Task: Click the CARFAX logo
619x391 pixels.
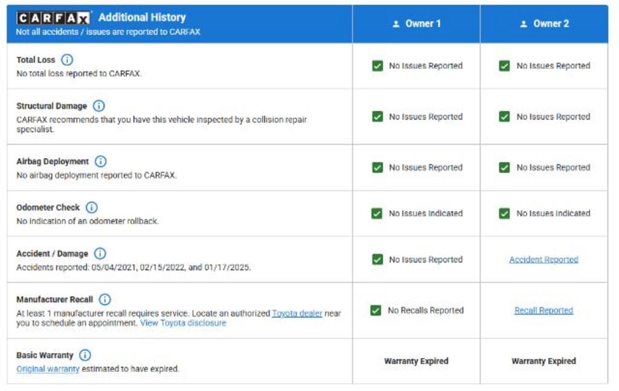Action: click(53, 17)
